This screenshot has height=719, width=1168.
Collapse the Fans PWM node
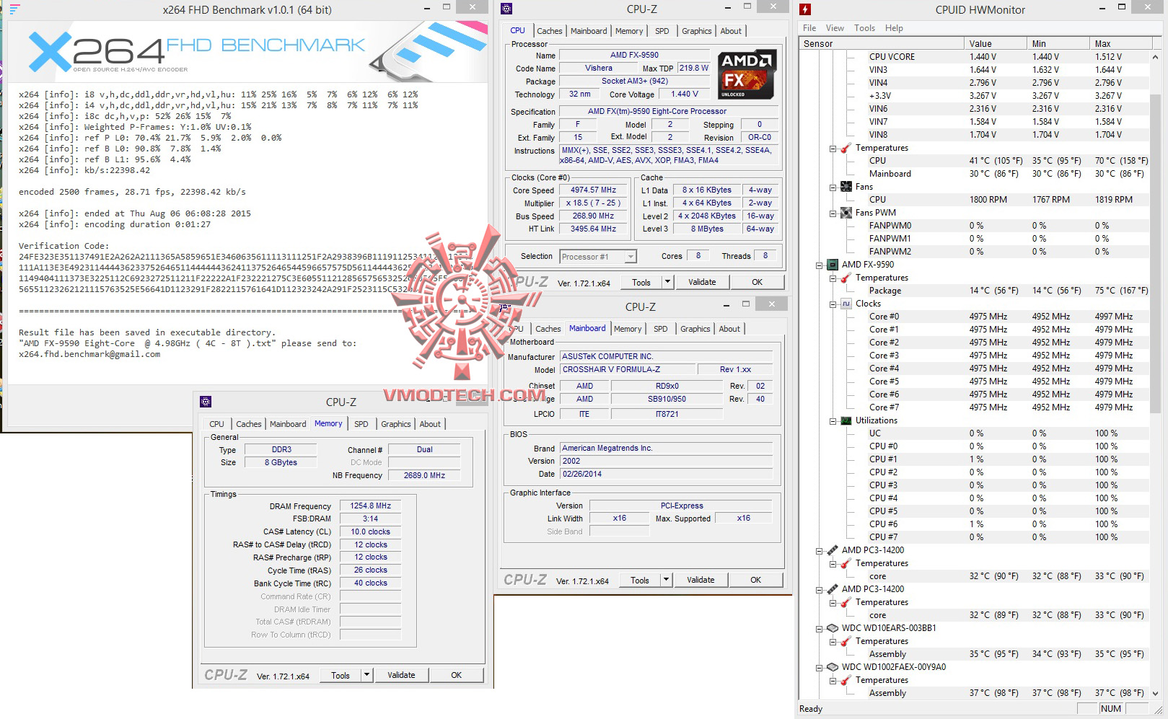[x=833, y=213]
